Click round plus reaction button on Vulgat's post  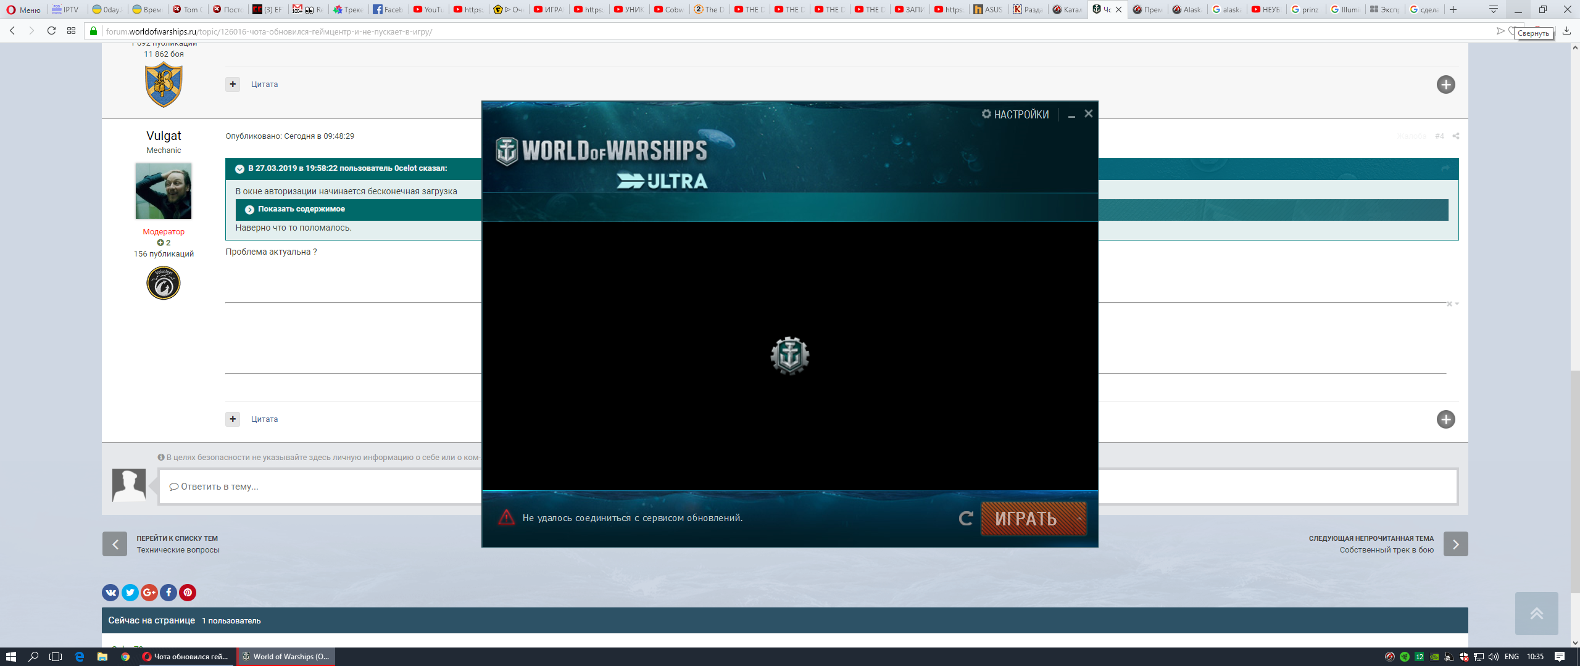(1445, 419)
